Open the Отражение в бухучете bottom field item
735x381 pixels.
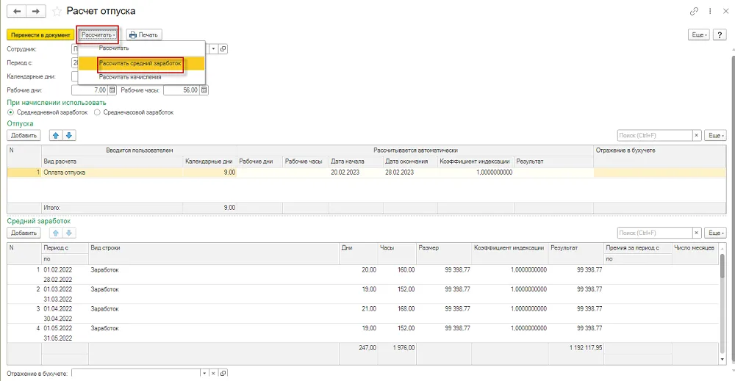tap(223, 374)
